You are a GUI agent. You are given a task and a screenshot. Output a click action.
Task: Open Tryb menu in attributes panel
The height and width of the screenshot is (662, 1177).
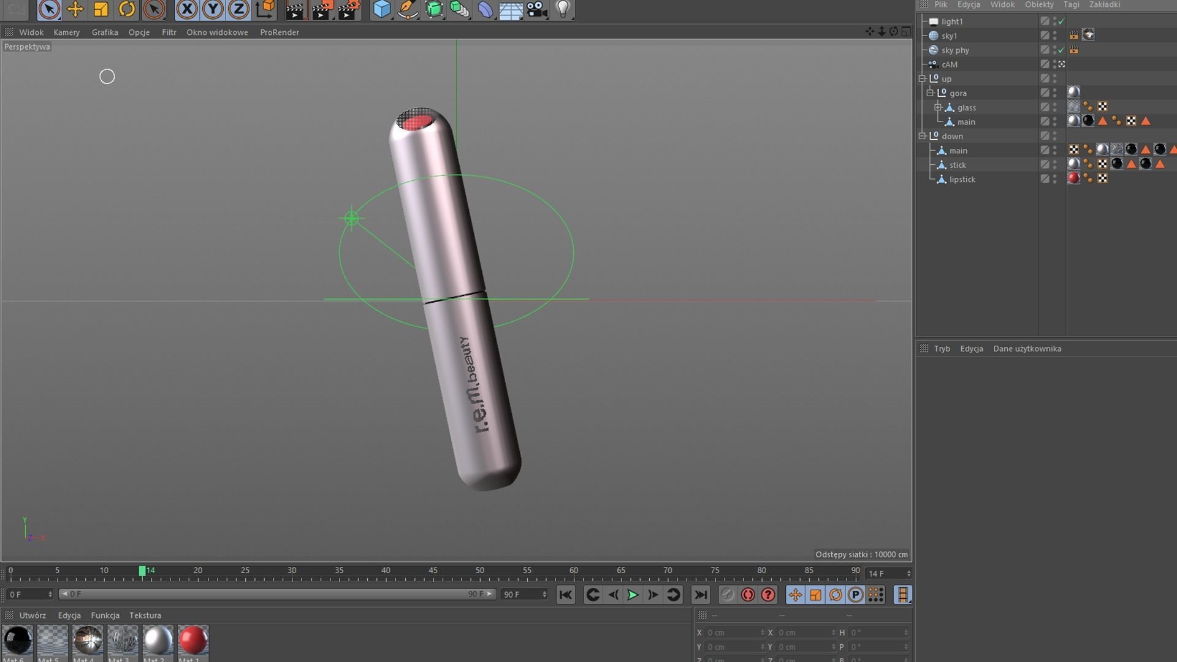pos(942,349)
